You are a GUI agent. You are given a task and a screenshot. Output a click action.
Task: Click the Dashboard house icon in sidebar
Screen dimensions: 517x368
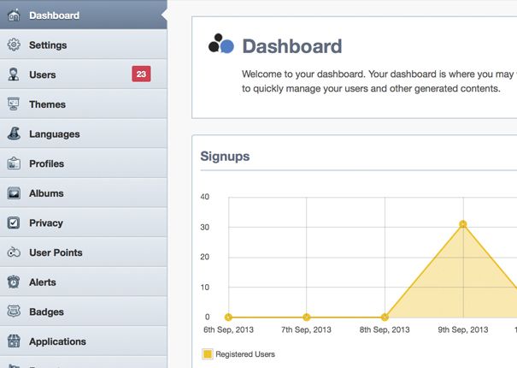(14, 15)
